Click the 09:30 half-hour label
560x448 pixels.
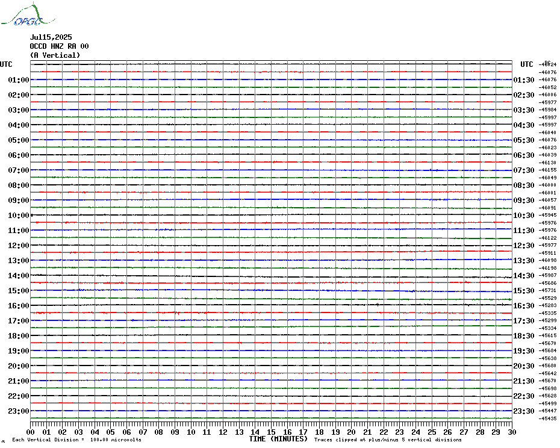click(x=524, y=201)
